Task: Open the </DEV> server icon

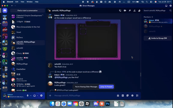Action: [x=5, y=30]
